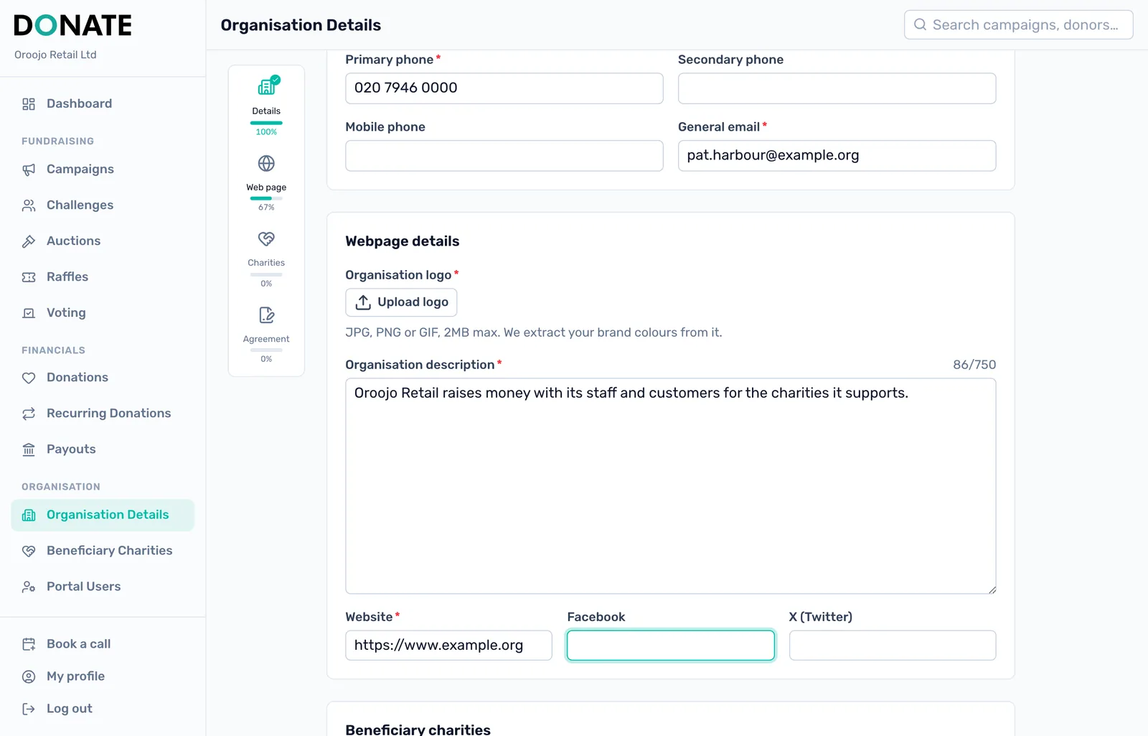The width and height of the screenshot is (1148, 736).
Task: Open Organisation Details in sidebar
Action: click(x=103, y=515)
